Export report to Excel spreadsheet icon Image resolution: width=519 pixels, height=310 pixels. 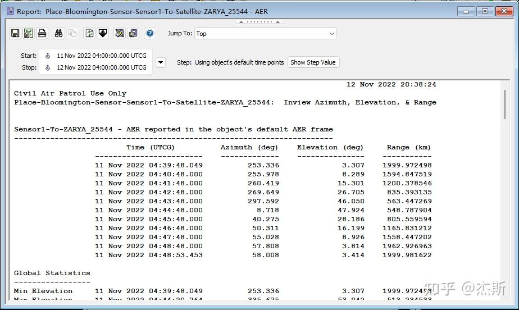pos(29,33)
